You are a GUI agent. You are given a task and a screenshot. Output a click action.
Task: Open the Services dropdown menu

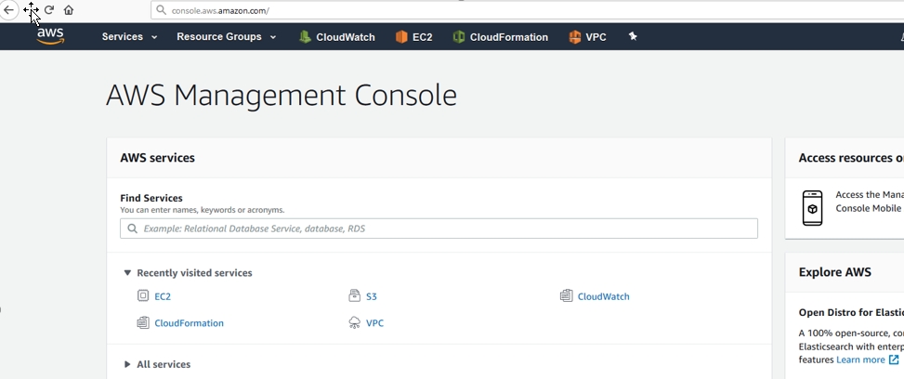(129, 36)
